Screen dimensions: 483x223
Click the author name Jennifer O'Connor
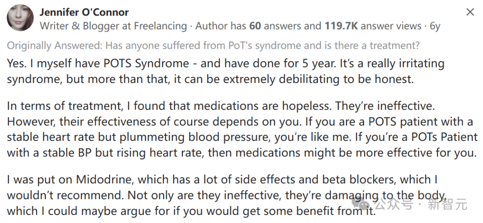click(84, 12)
